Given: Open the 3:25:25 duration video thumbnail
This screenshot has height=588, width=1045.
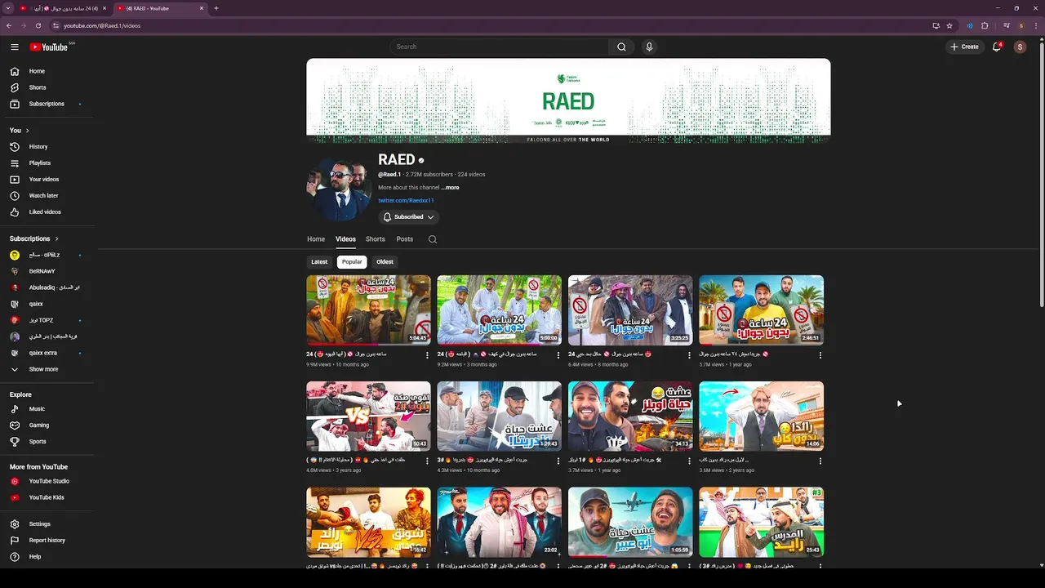Looking at the screenshot, I should [x=630, y=310].
